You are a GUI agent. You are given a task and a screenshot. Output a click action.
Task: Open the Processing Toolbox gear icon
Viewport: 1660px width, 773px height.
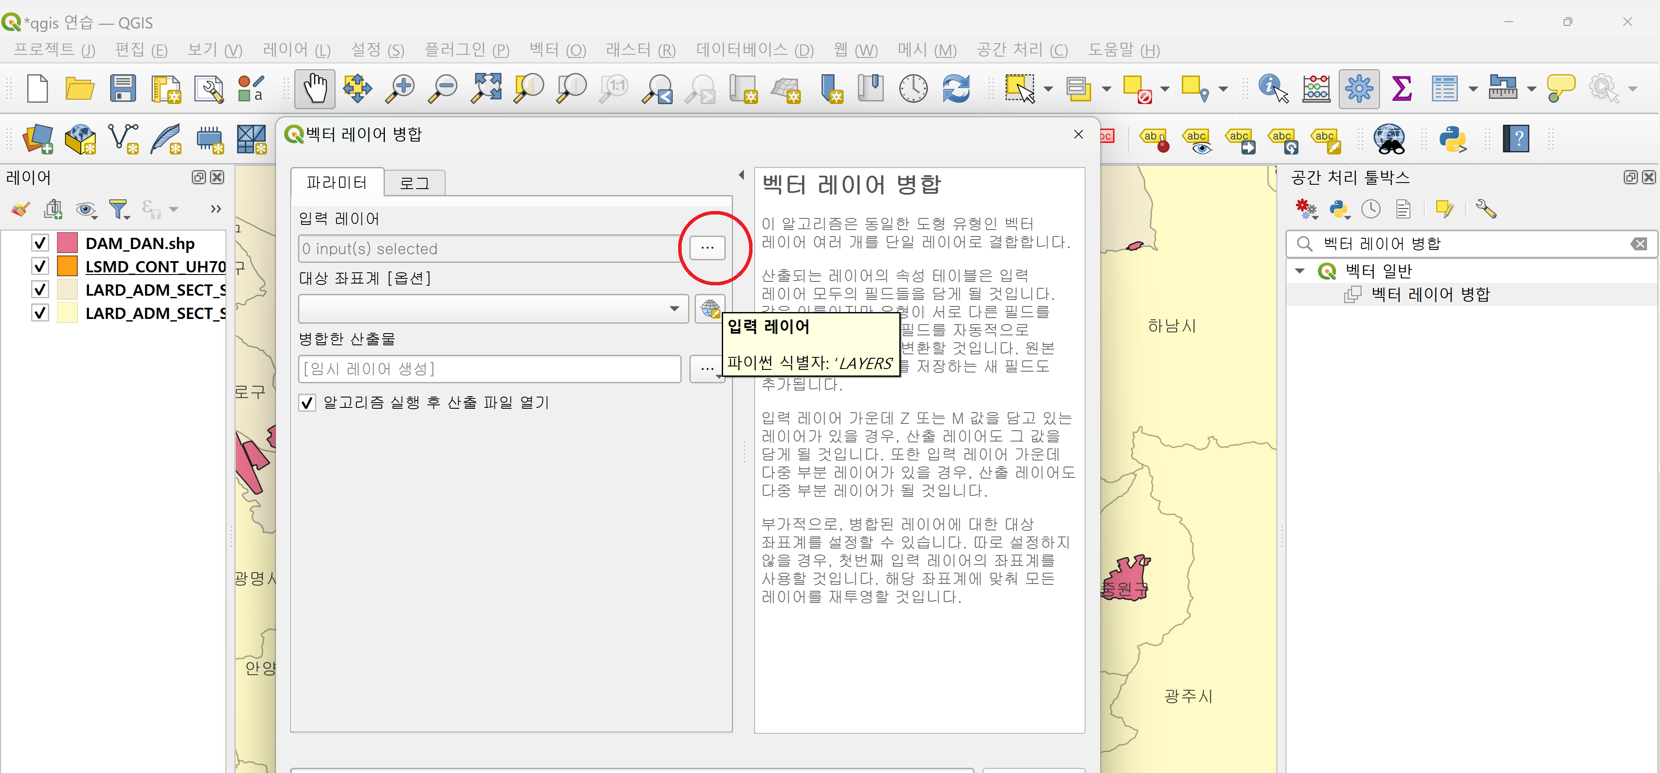1358,89
